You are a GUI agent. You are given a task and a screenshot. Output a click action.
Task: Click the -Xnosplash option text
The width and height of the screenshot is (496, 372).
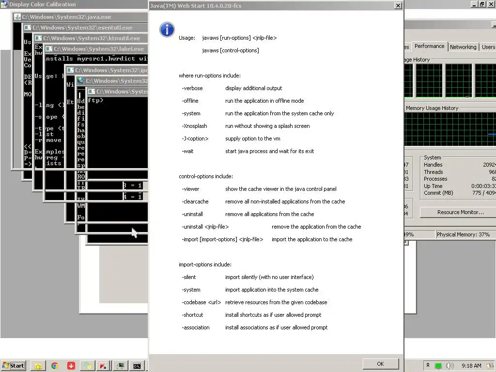coord(195,126)
